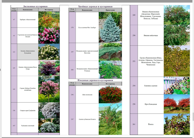Click plan number 178 cell
This screenshot has width=194, height=138.
72,28
